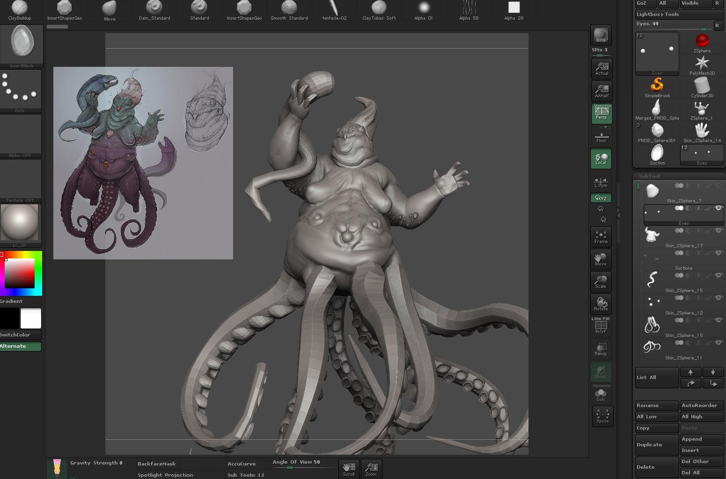
Task: Click the Duplicate subtool button
Action: point(657,445)
